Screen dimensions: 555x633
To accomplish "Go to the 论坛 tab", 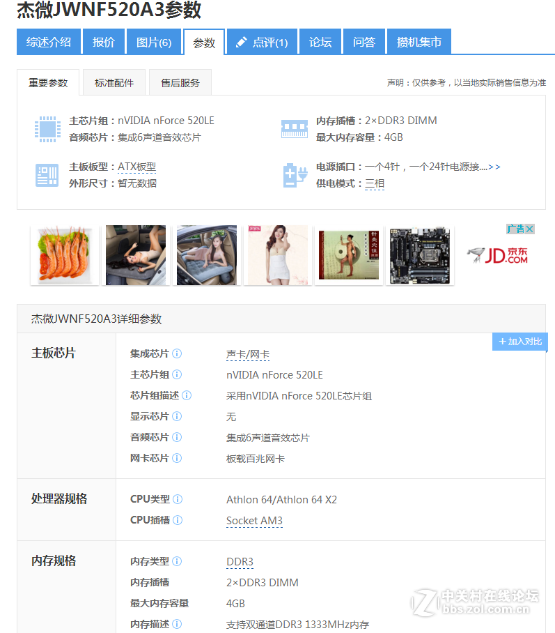I will click(x=320, y=42).
